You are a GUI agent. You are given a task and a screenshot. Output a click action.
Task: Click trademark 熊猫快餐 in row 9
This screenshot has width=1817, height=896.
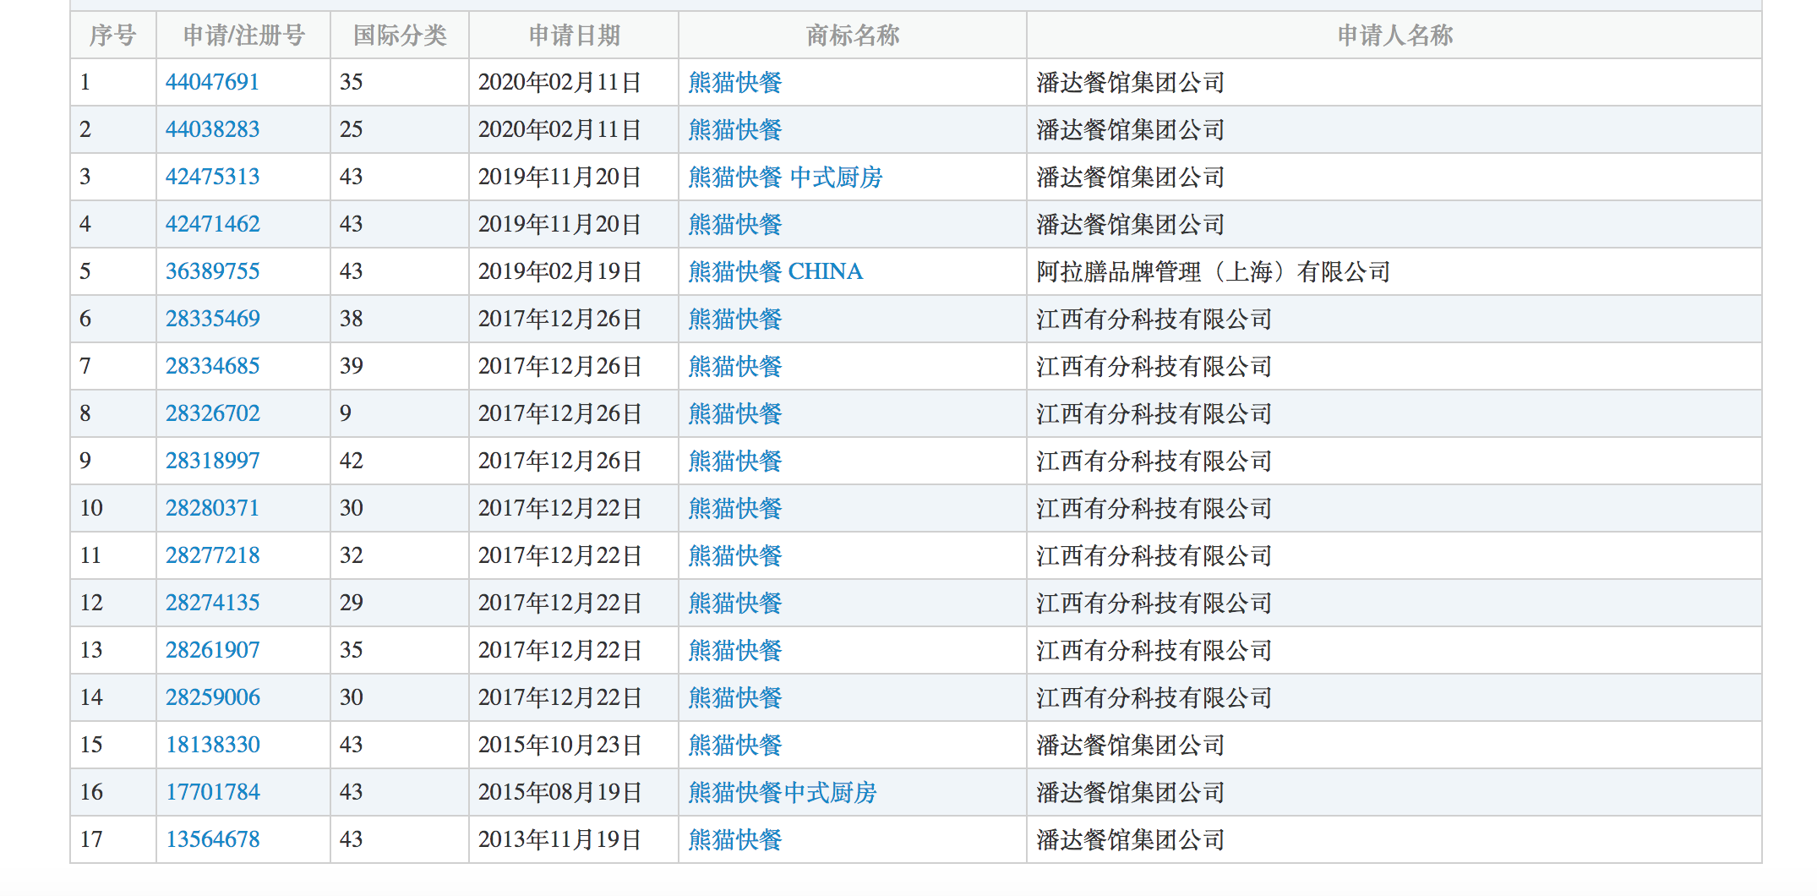click(735, 461)
